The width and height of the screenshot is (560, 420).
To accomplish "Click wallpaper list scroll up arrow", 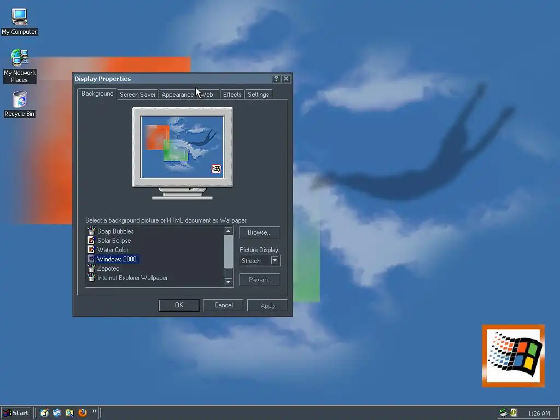I will tap(229, 231).
